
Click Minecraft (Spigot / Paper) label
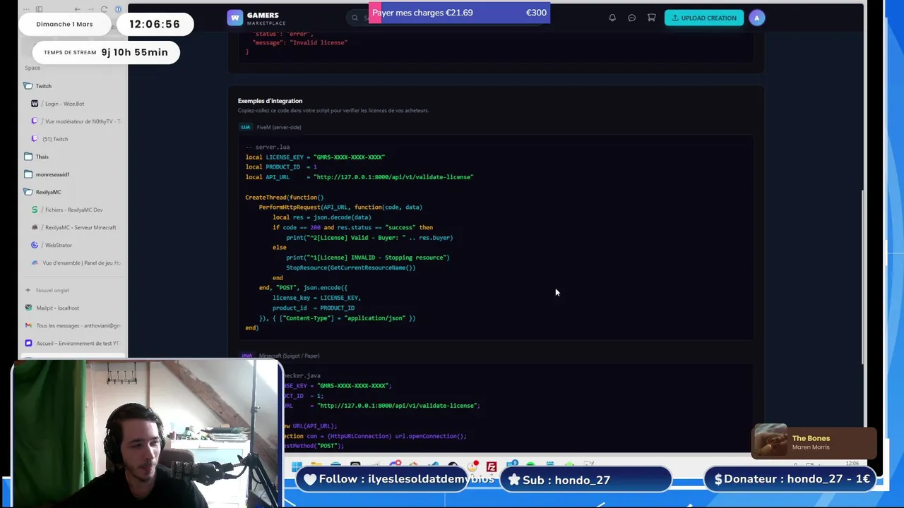click(x=289, y=356)
